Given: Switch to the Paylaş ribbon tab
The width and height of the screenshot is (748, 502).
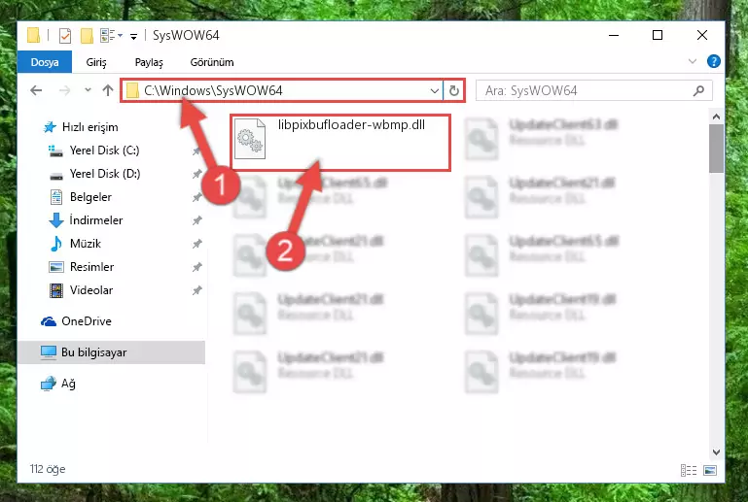Looking at the screenshot, I should point(149,62).
